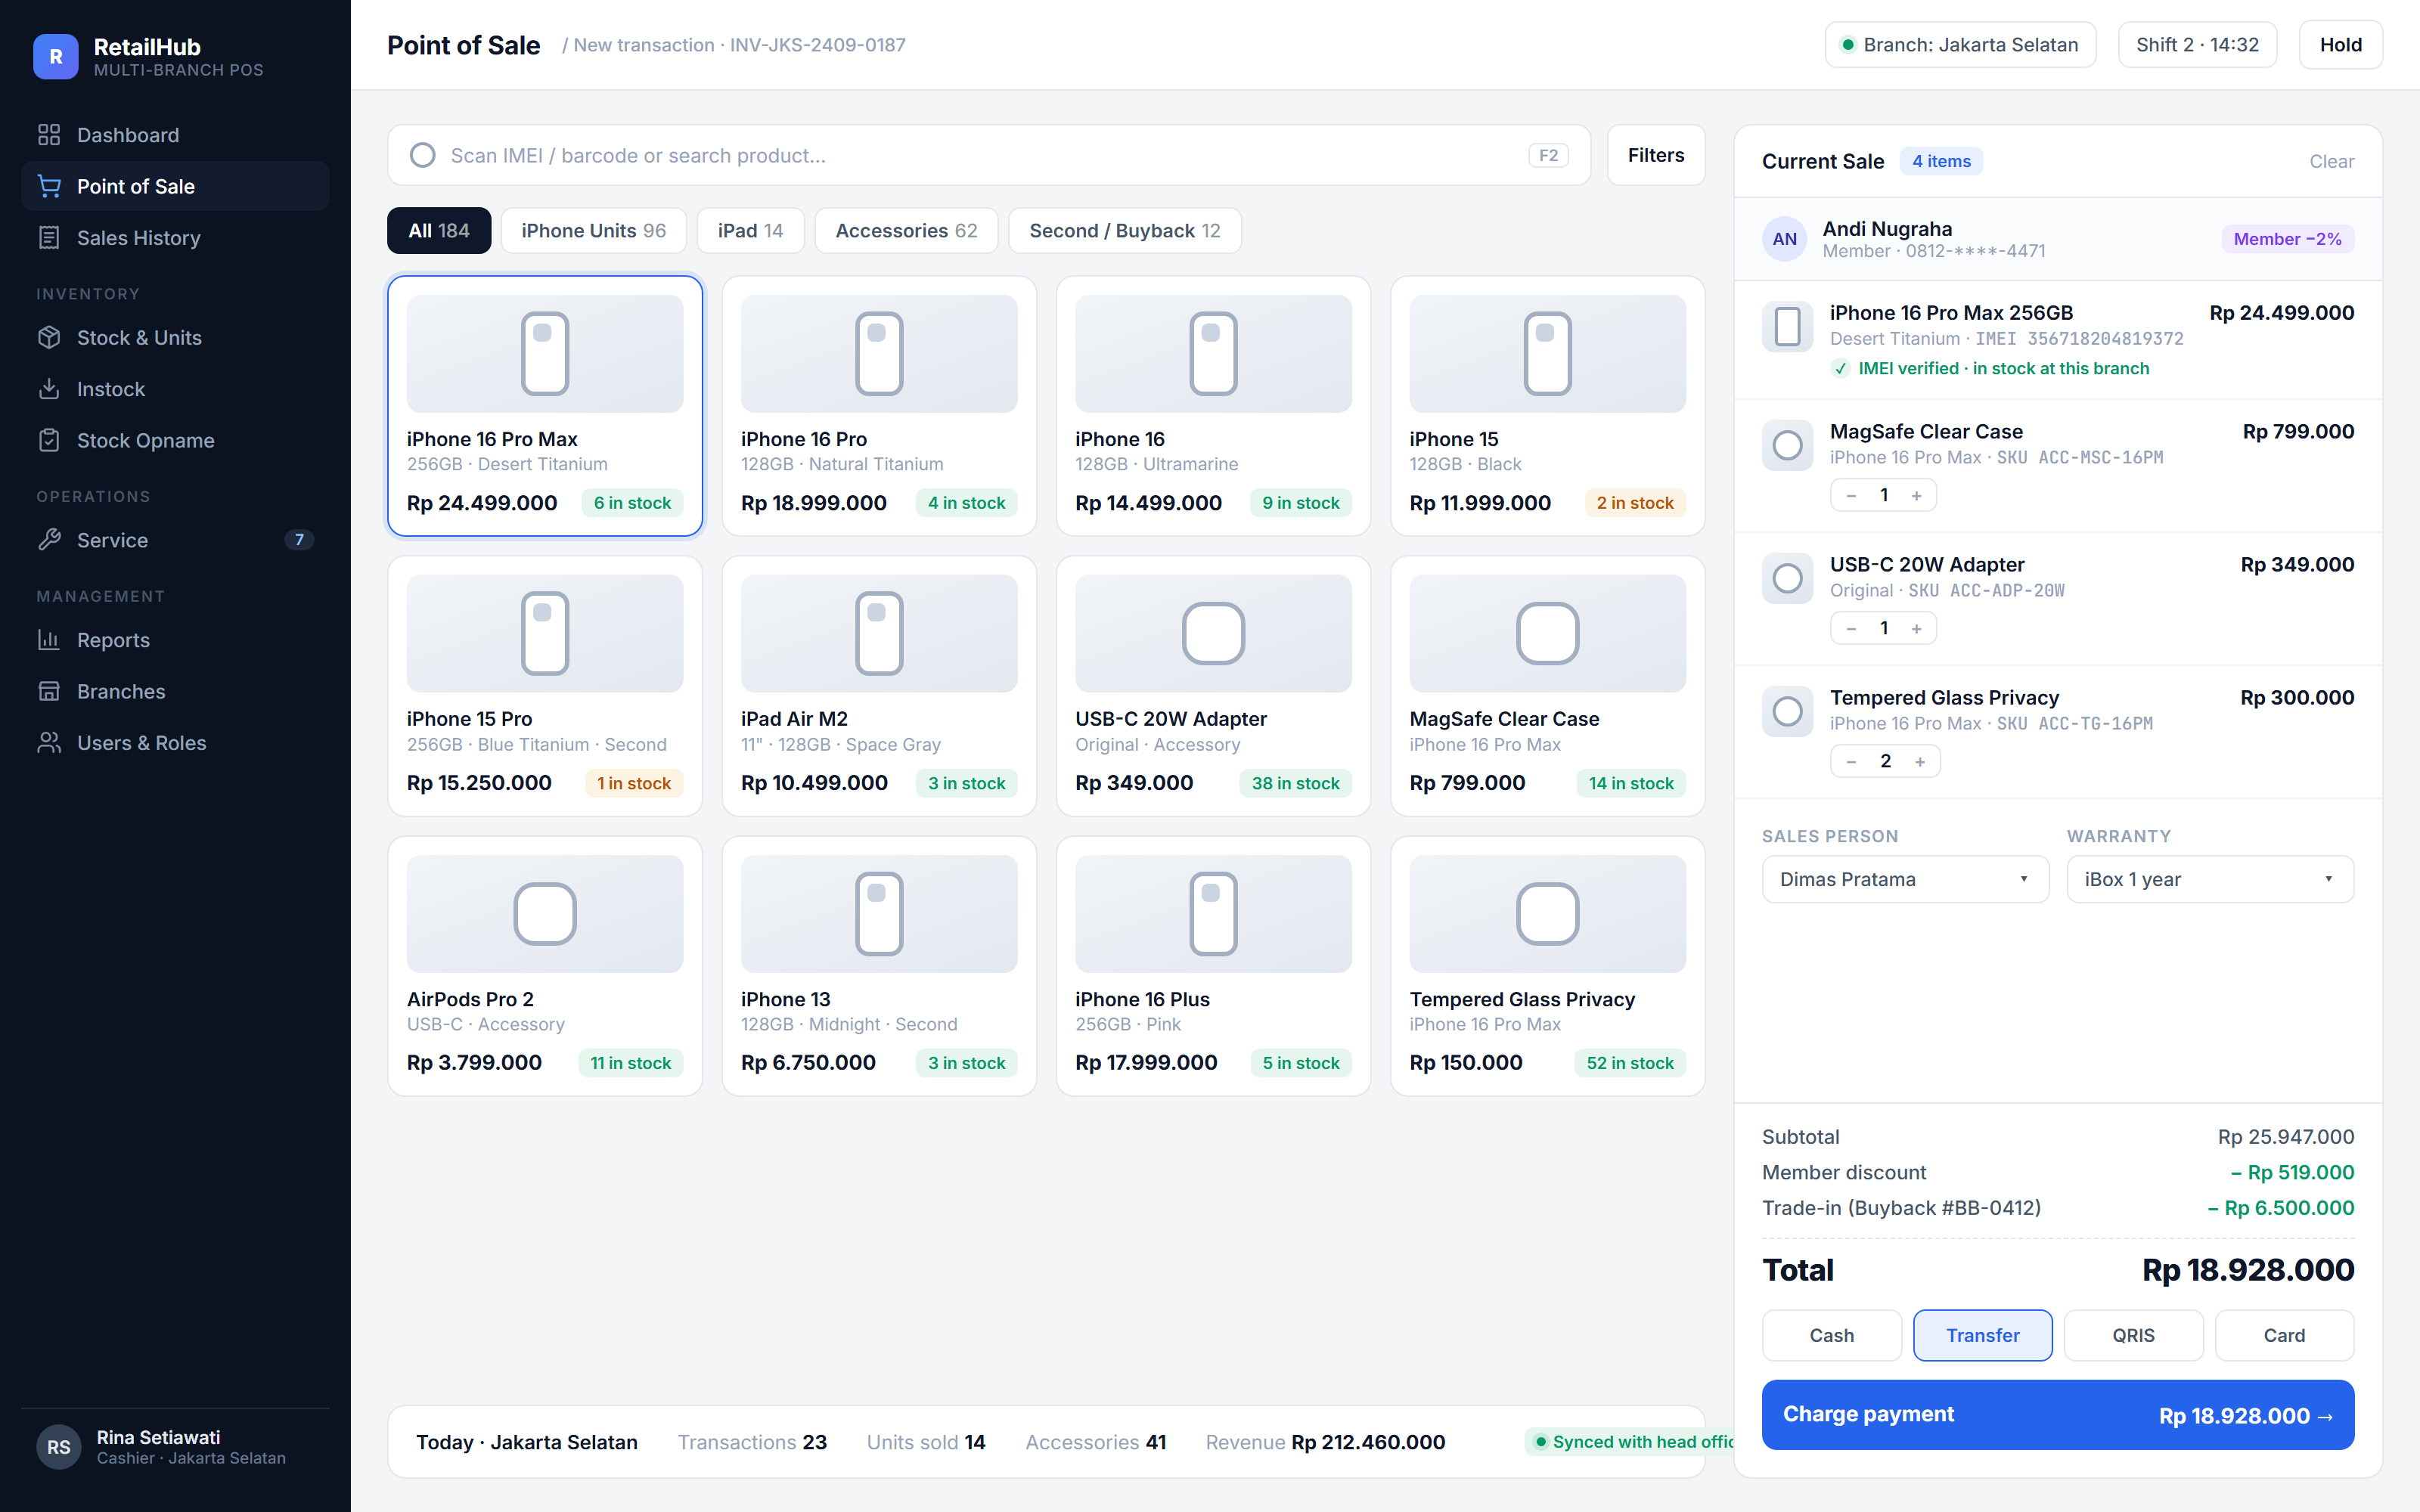2420x1512 pixels.
Task: Increase Tempered Glass Privacy quantity
Action: (1920, 761)
